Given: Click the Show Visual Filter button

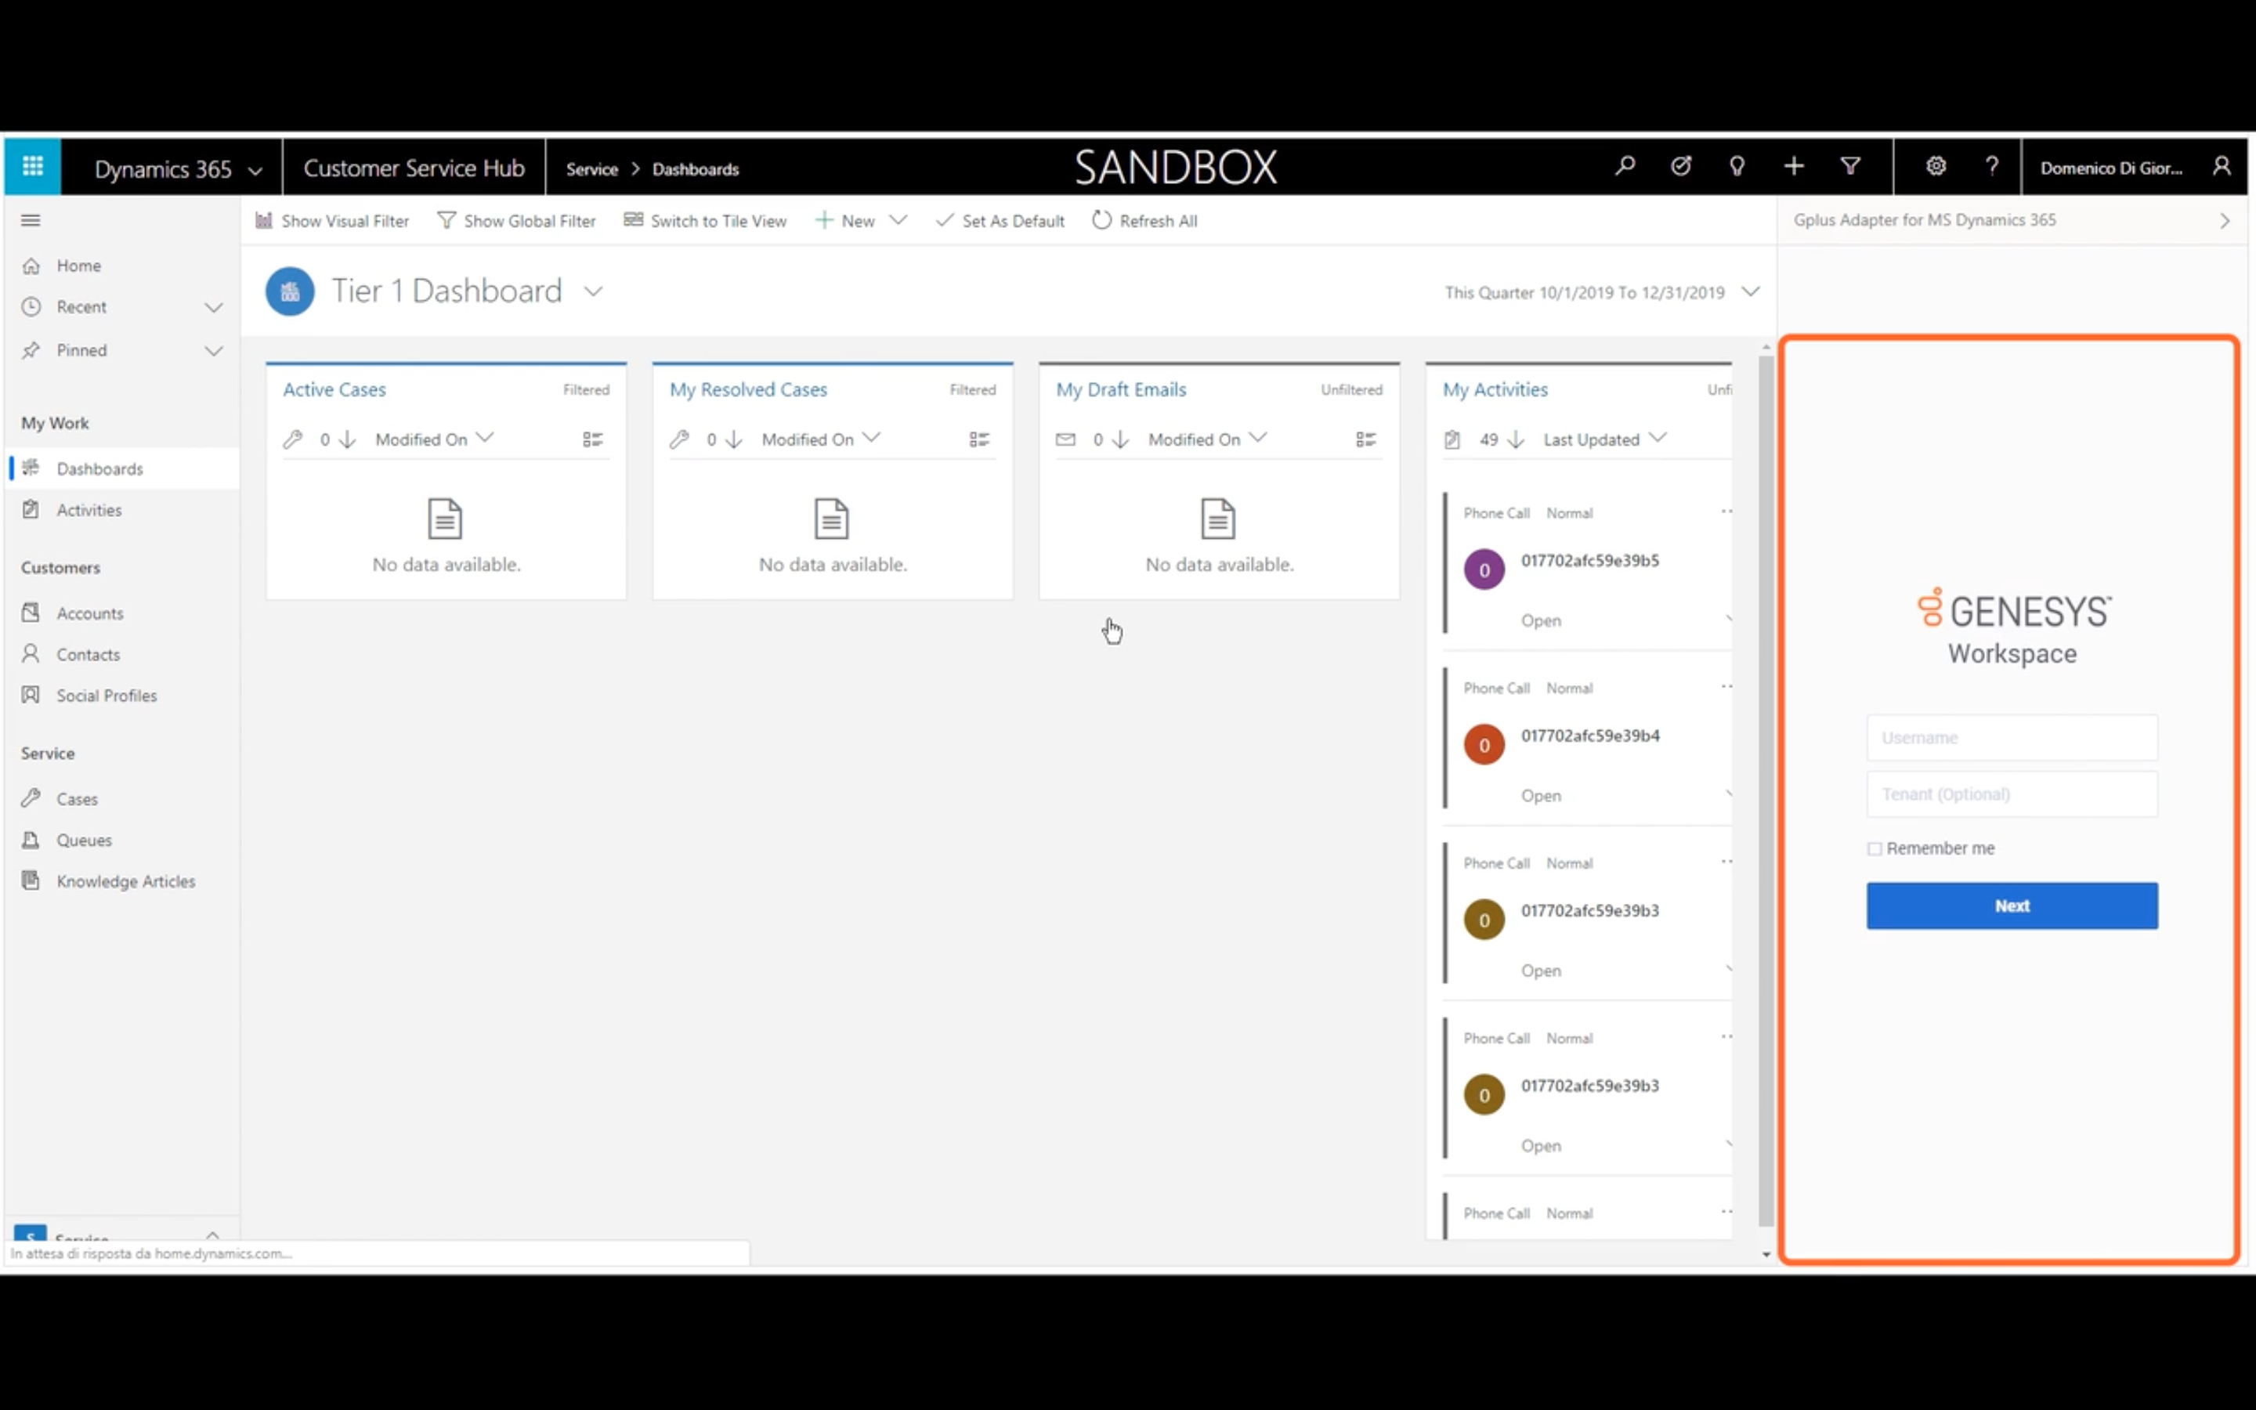Looking at the screenshot, I should 332,221.
